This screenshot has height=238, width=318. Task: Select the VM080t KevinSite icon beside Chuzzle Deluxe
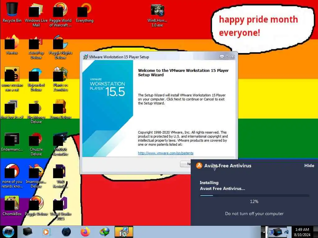coord(61,144)
